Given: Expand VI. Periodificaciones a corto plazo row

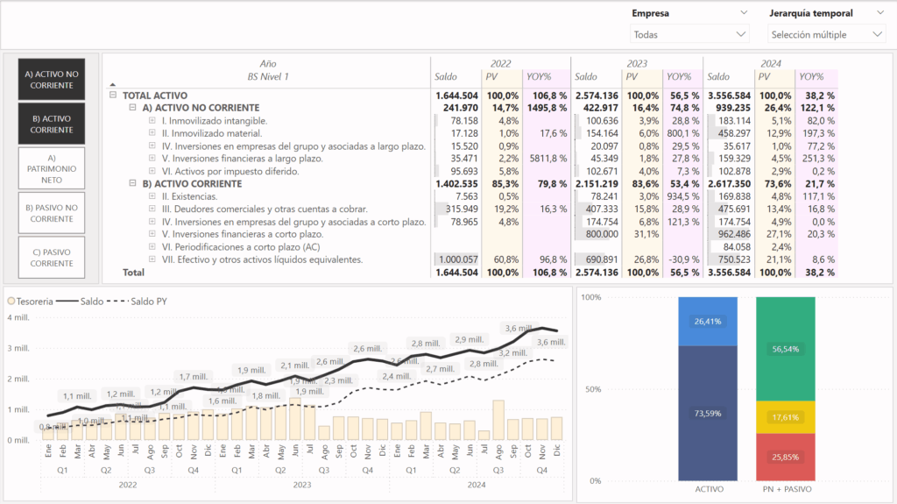Looking at the screenshot, I should click(152, 246).
